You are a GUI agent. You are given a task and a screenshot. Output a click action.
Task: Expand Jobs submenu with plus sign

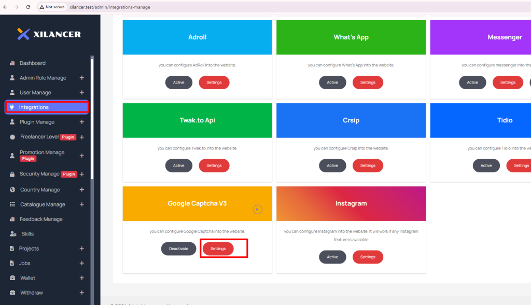click(81, 263)
